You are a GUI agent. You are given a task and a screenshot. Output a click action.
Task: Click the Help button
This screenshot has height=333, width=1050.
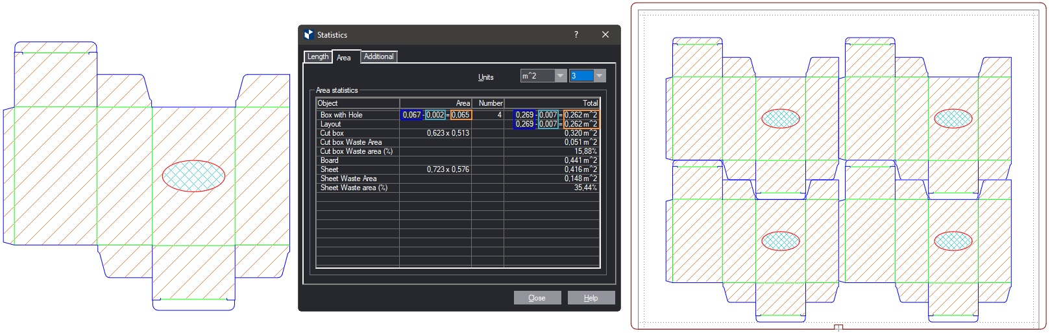coord(591,298)
